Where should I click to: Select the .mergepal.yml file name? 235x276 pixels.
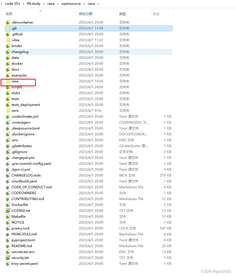tap(23, 158)
